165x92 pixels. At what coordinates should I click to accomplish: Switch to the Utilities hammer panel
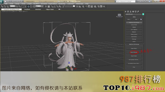coord(138,12)
